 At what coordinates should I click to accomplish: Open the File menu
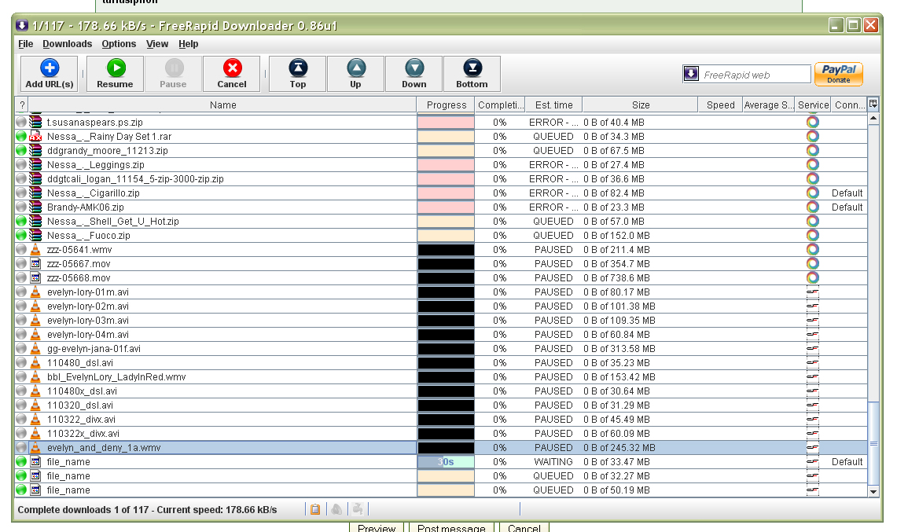tap(26, 44)
